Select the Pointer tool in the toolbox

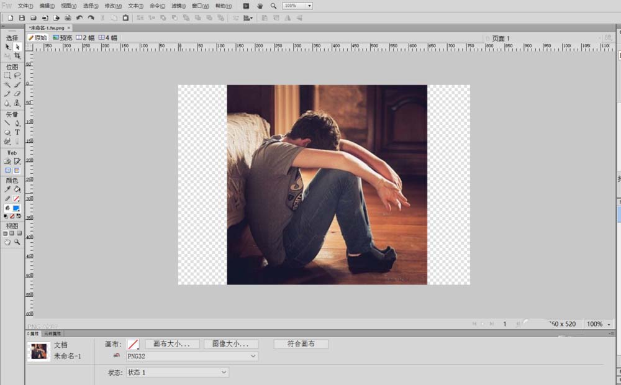point(7,47)
